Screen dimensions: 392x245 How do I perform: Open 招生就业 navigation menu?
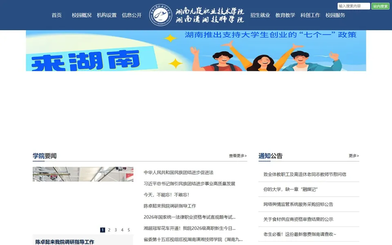[x=260, y=15]
